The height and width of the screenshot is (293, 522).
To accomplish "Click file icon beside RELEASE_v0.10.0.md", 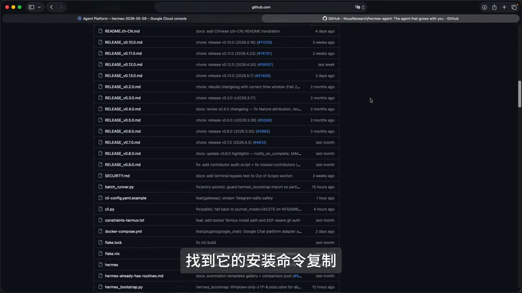I will 100,42.
